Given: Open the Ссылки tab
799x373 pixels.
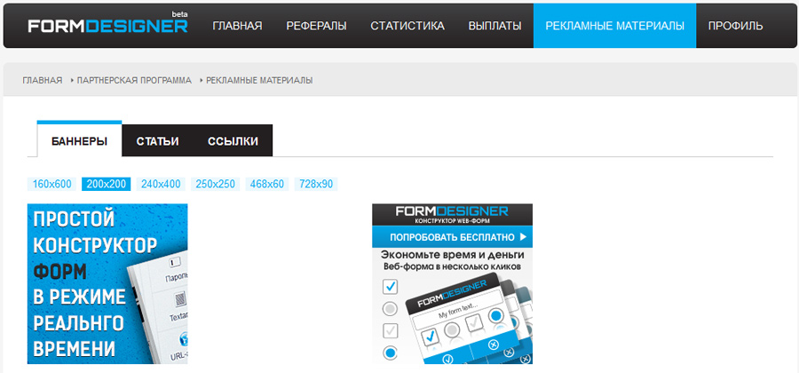Looking at the screenshot, I should point(233,140).
